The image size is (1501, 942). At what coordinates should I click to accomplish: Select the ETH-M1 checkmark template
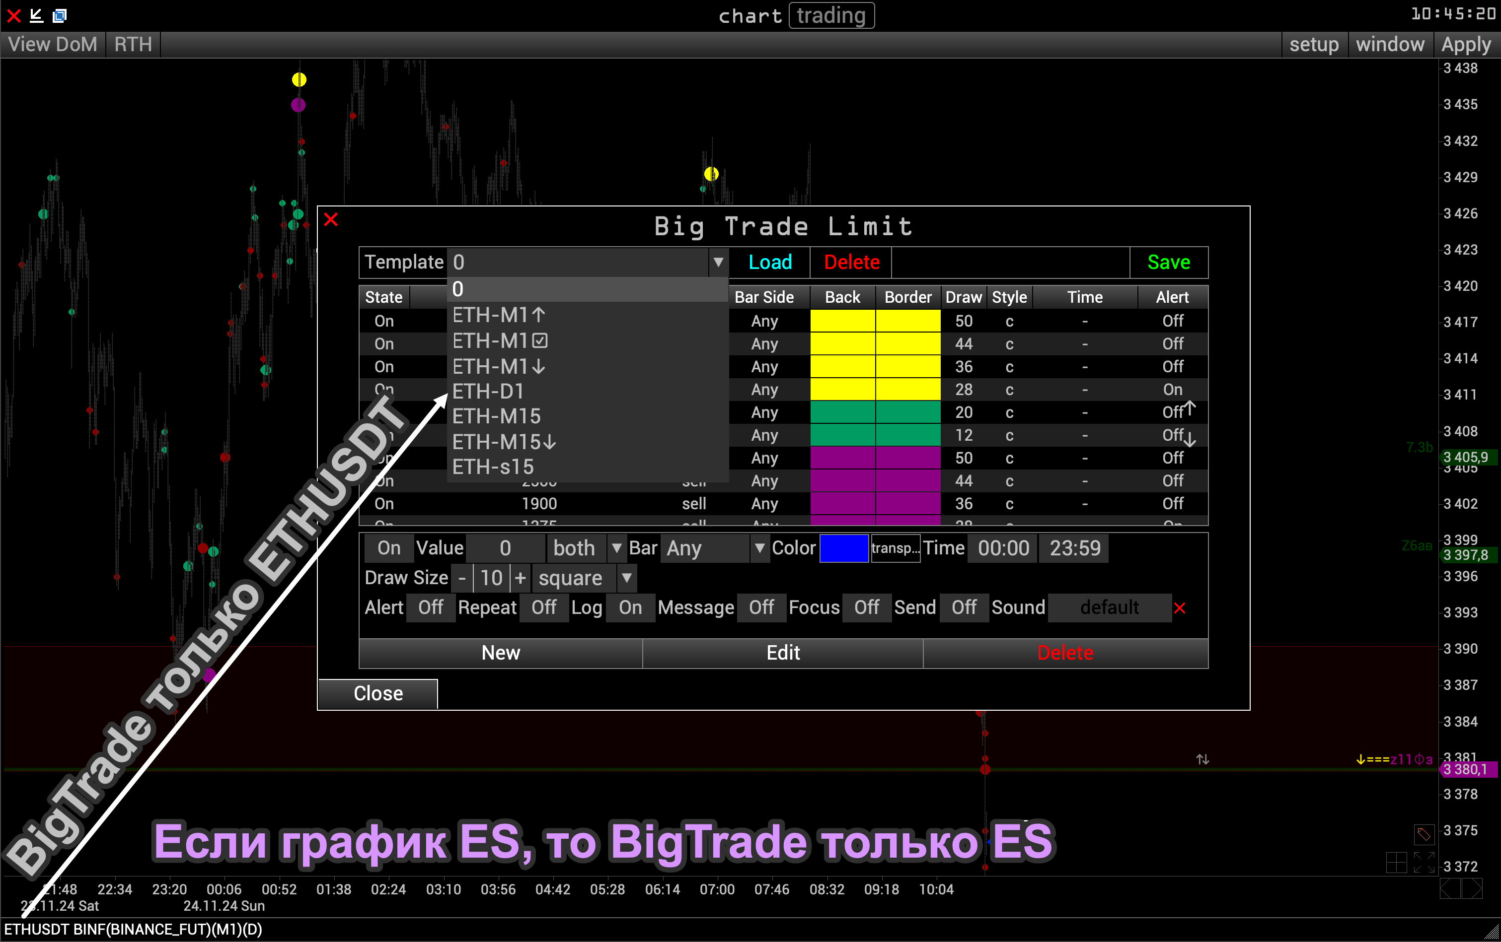click(x=588, y=341)
